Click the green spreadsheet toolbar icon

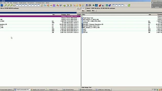click(x=107, y=5)
